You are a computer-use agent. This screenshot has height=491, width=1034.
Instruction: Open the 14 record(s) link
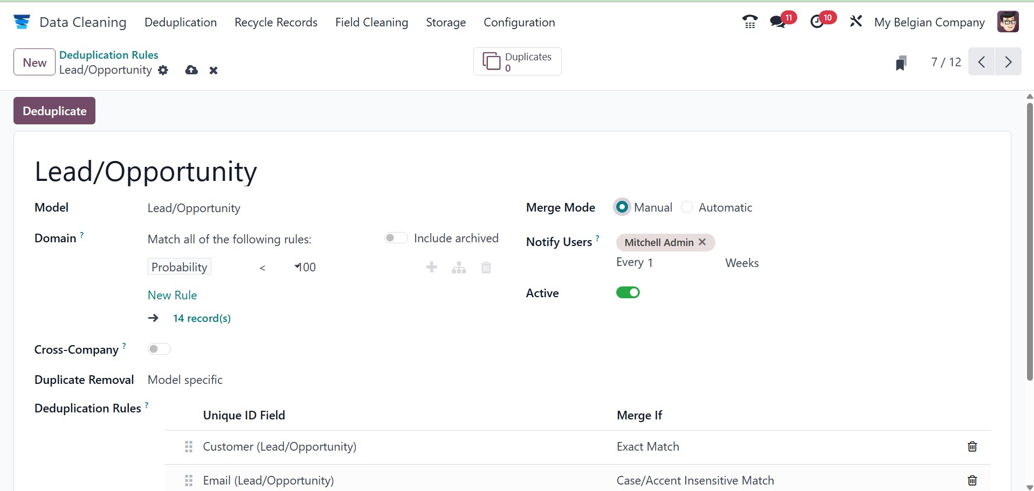(x=202, y=318)
